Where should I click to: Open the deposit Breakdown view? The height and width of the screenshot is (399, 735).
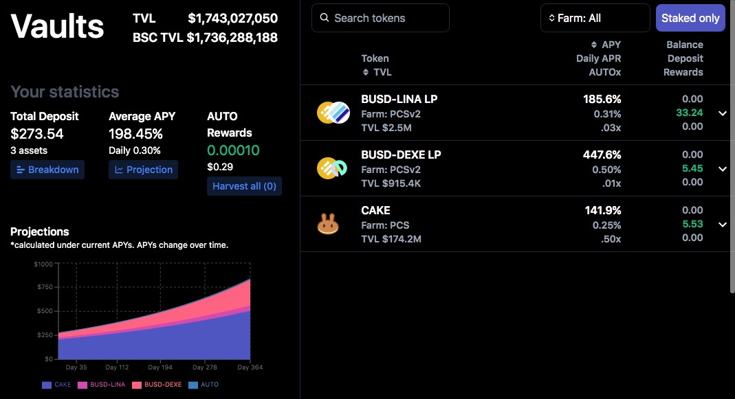coord(47,170)
